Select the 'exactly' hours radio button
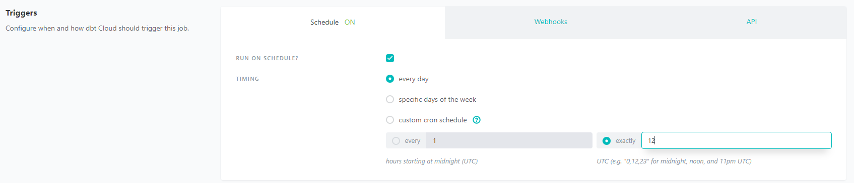The width and height of the screenshot is (854, 183). click(x=607, y=141)
